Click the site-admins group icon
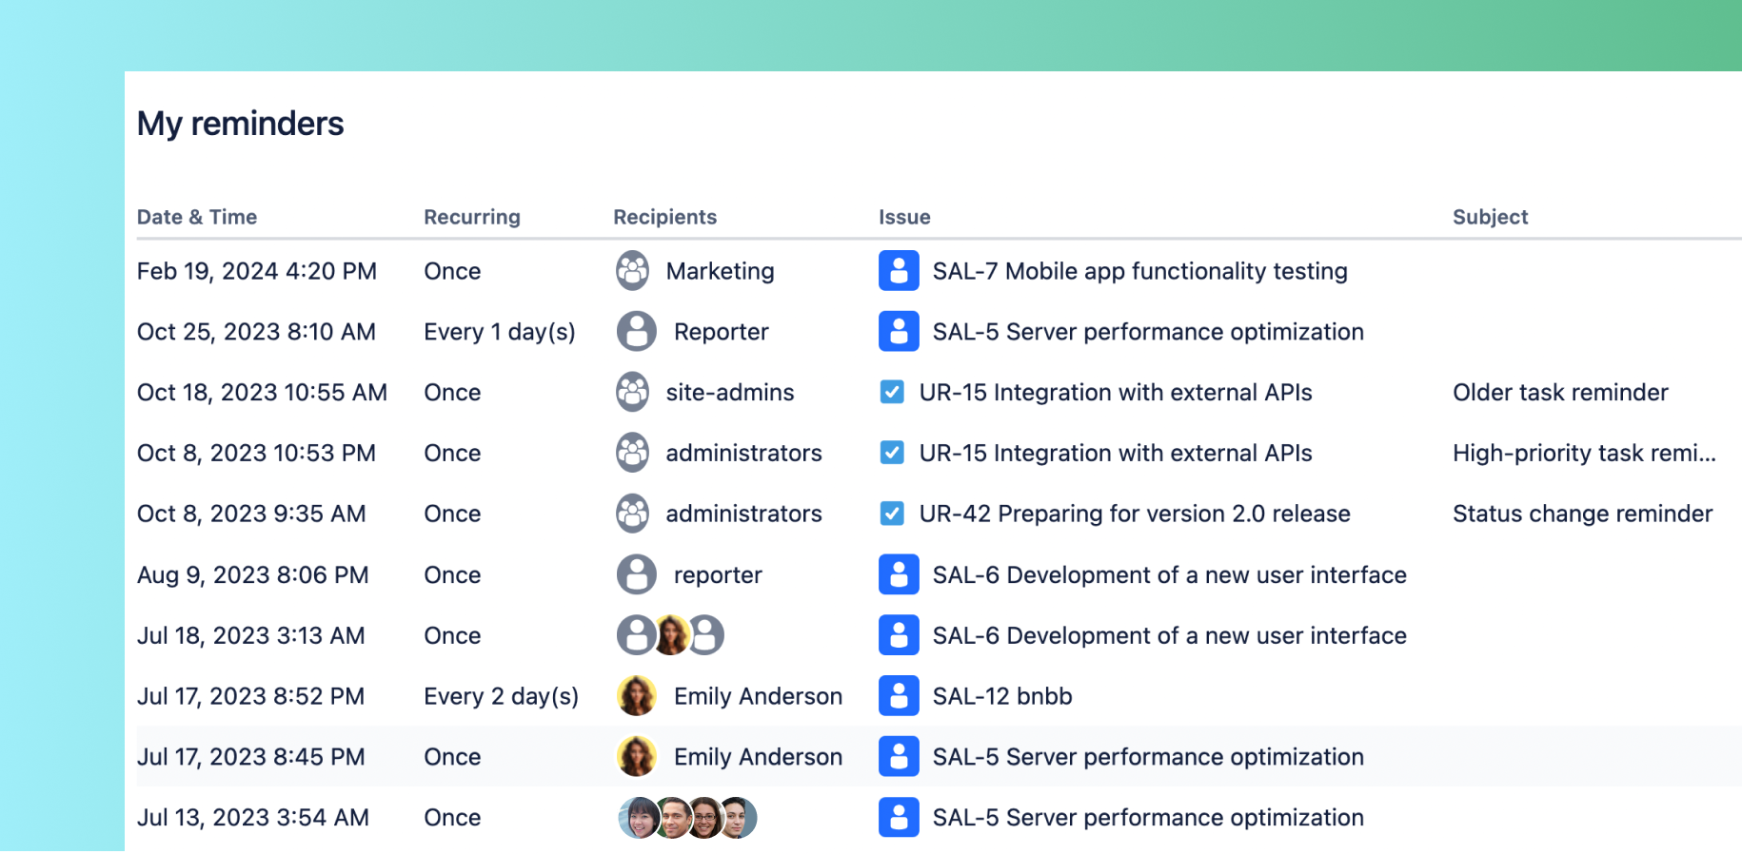Viewport: 1742px width, 854px height. point(632,392)
